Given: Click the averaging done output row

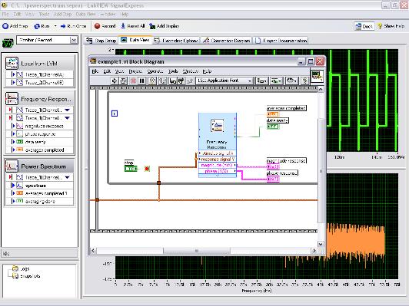Looking at the screenshot, I should [40, 201].
